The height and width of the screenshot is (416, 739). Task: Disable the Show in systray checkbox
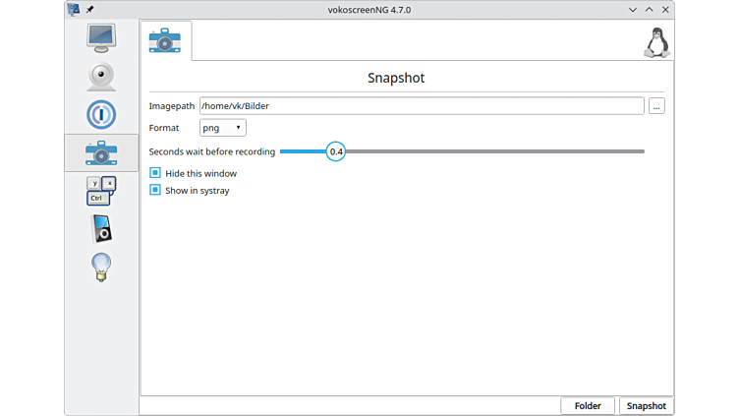point(154,191)
